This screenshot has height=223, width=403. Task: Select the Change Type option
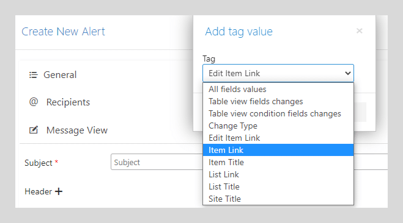(278, 126)
